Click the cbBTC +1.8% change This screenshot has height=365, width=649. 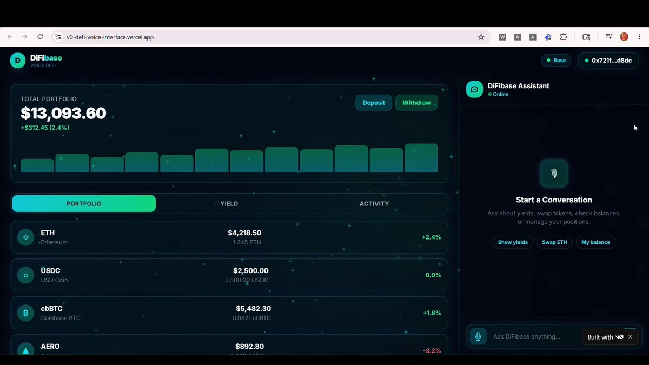coord(432,313)
